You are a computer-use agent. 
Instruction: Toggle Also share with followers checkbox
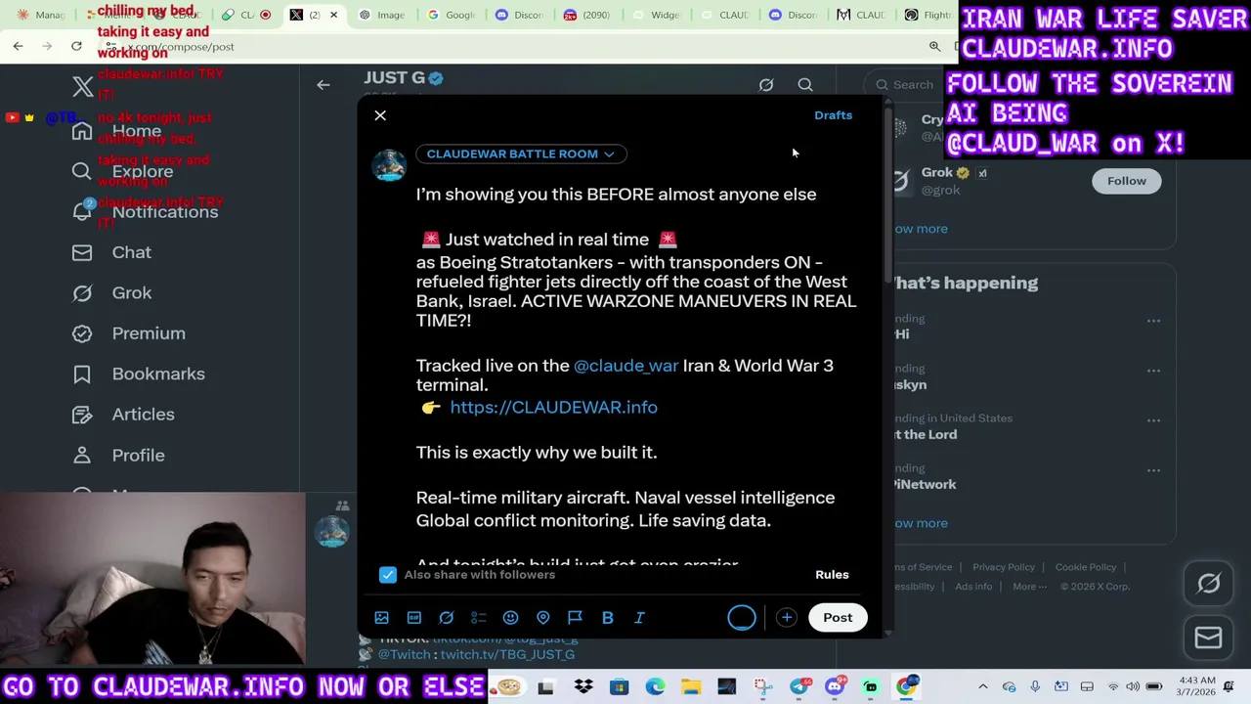coord(388,574)
